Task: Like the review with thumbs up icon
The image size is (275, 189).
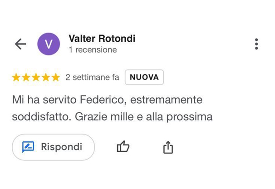Action: [123, 147]
